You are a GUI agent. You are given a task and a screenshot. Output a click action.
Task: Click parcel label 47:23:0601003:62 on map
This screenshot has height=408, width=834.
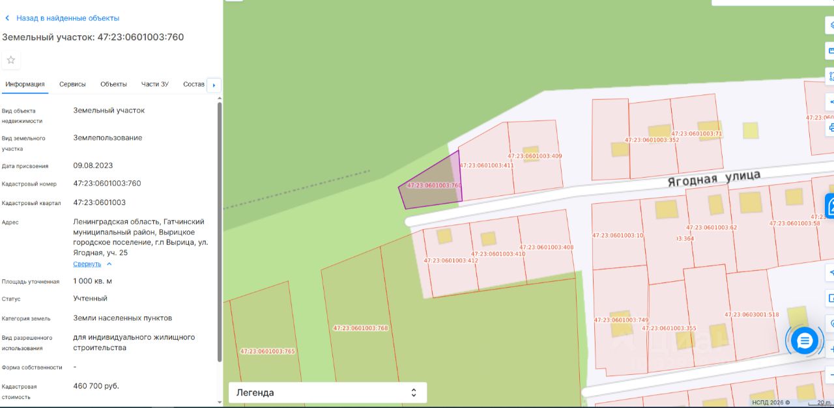click(x=712, y=228)
